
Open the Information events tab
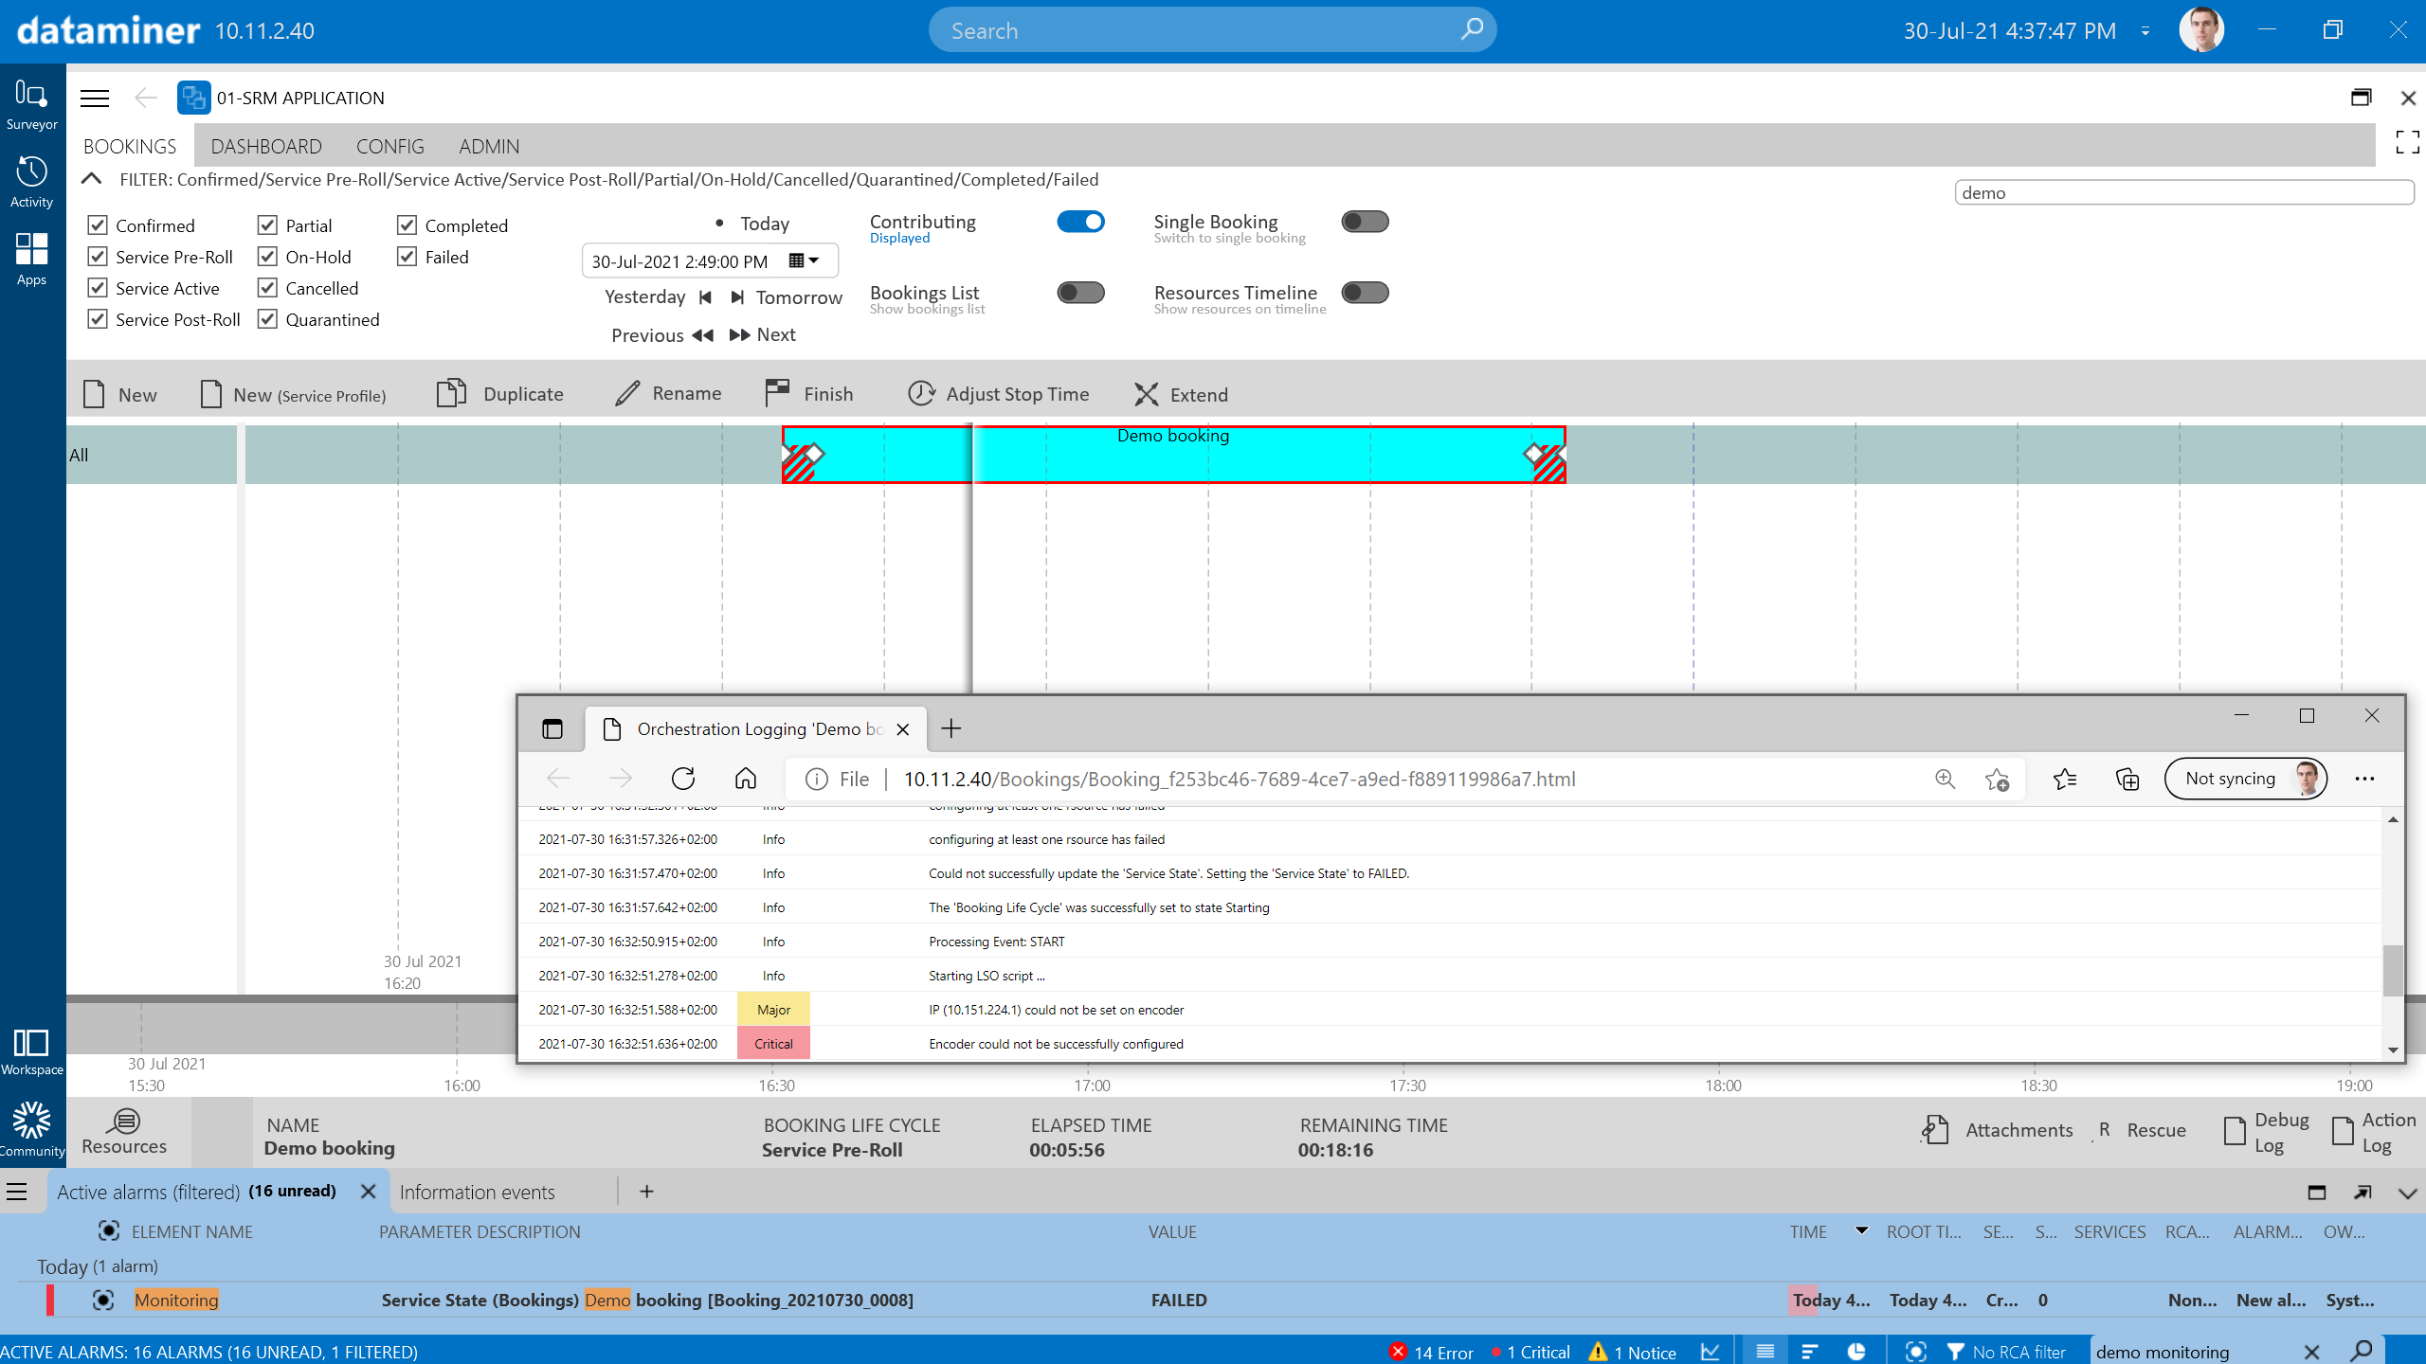[477, 1192]
